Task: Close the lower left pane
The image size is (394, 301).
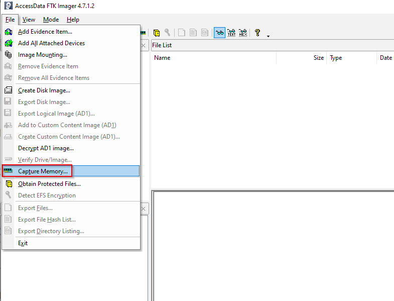Action: coord(144,209)
